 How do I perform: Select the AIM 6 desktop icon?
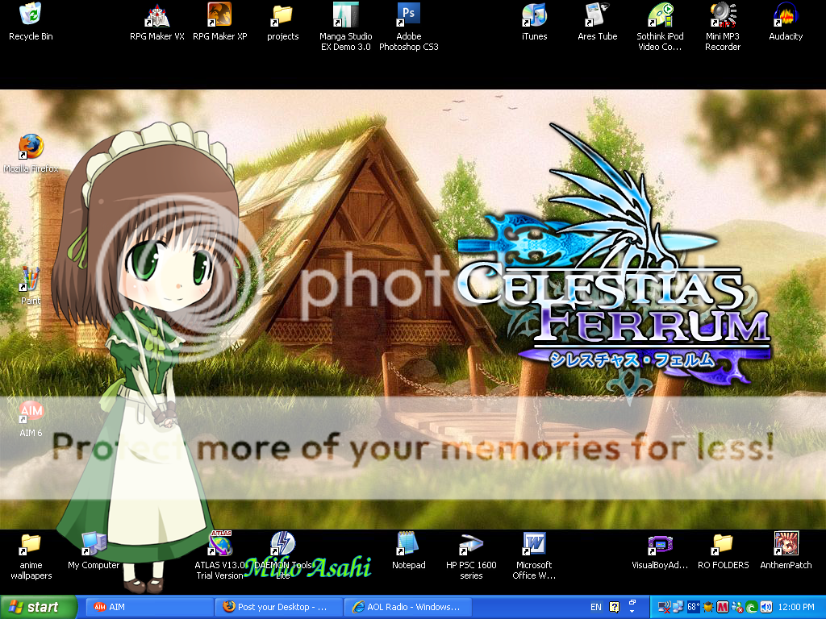pyautogui.click(x=31, y=413)
